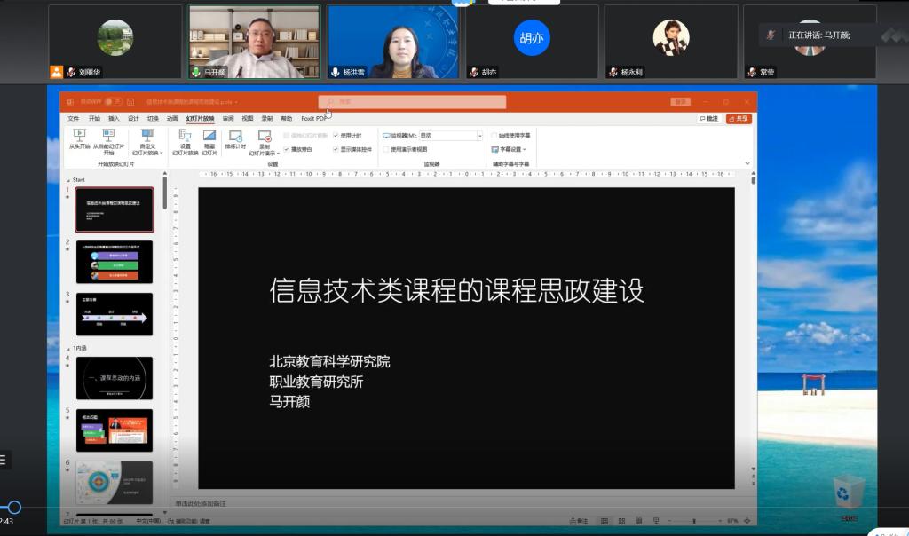The height and width of the screenshot is (536, 909).
Task: Enable the 使用计时 checkbox
Action: 335,136
